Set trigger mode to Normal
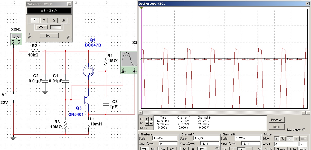This screenshot has width=311, height=150. [x=281, y=149]
